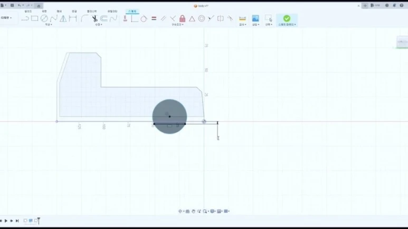
Task: Switch to the Sheet Metal tab
Action: coord(74,12)
